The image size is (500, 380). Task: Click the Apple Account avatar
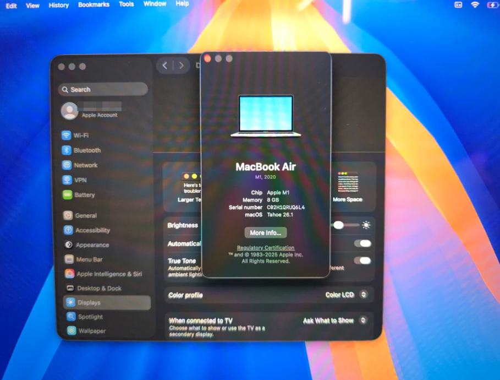coord(69,111)
